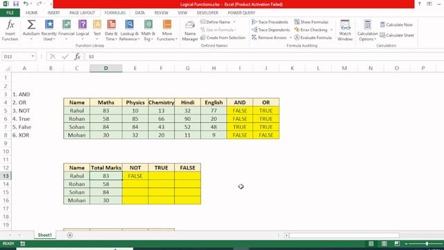Switch to the PAGE LAYOUT tab

click(82, 12)
